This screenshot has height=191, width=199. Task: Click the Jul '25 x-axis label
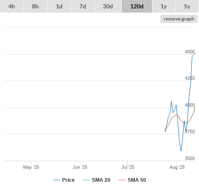click(128, 167)
